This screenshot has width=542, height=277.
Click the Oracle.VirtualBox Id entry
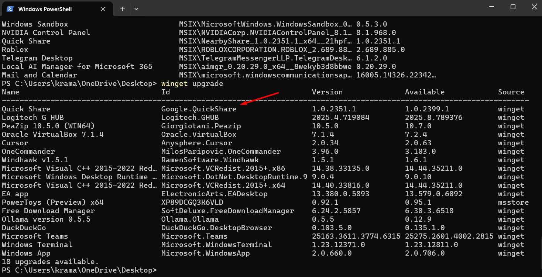[x=199, y=134]
